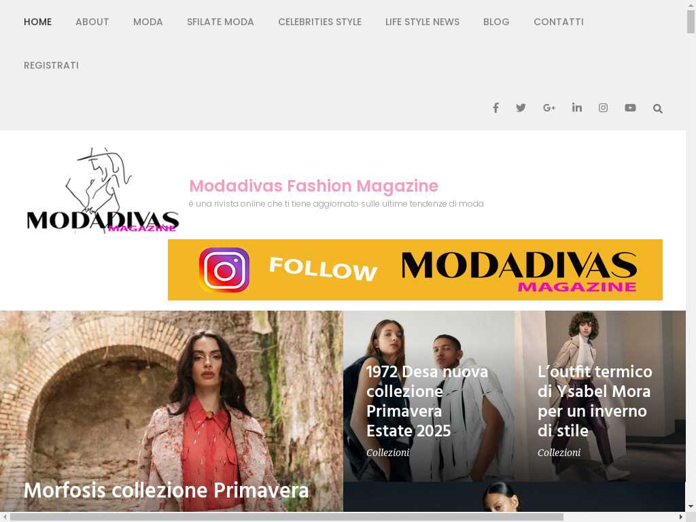
Task: Open Modadivas Fashion Magazine title link
Action: tap(314, 186)
